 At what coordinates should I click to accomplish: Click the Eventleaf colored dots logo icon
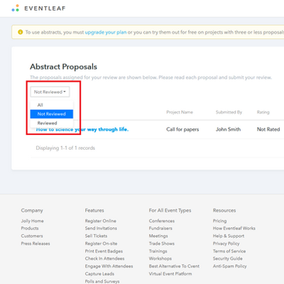(x=16, y=8)
